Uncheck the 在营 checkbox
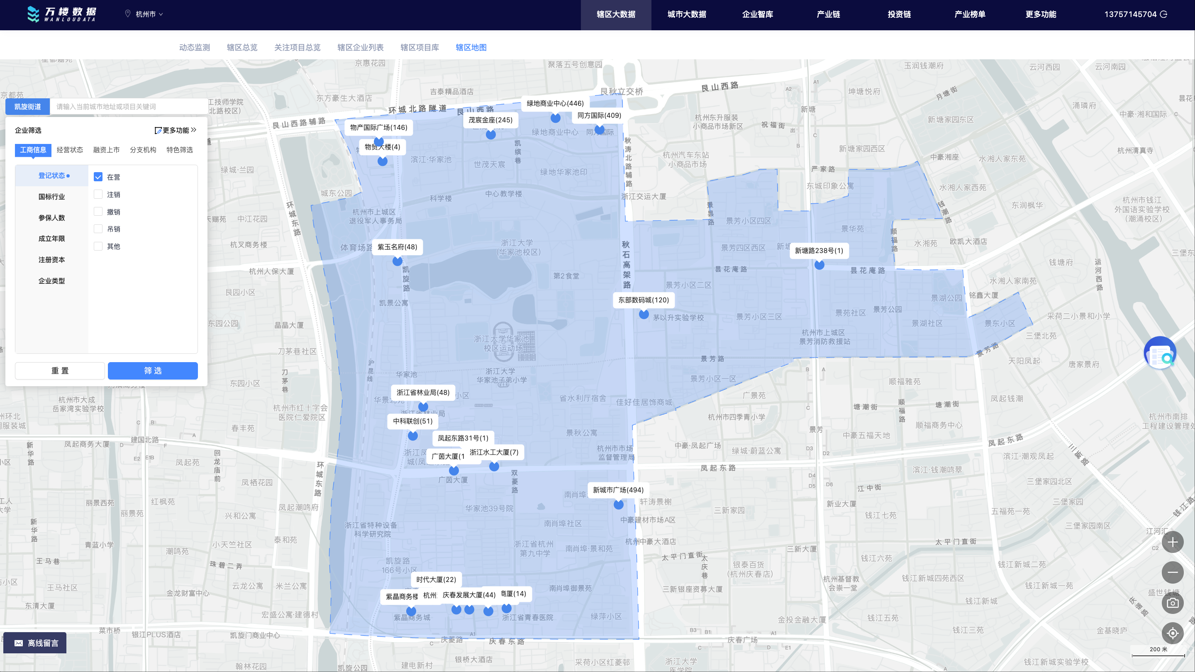The width and height of the screenshot is (1195, 672). click(98, 177)
